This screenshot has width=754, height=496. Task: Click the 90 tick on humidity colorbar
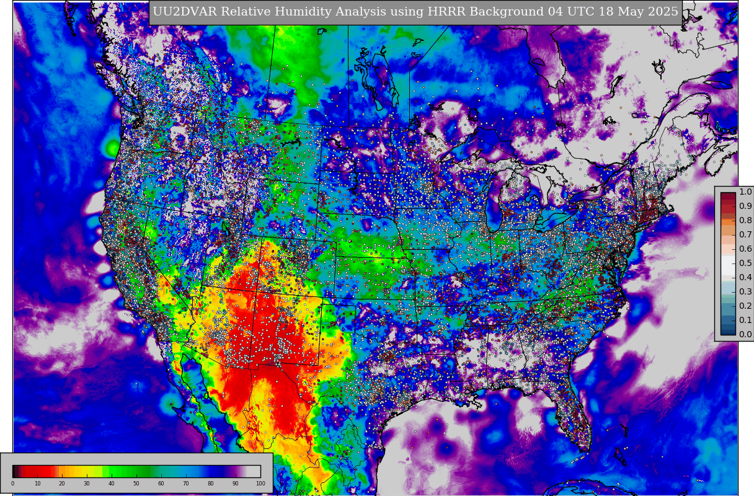(236, 484)
